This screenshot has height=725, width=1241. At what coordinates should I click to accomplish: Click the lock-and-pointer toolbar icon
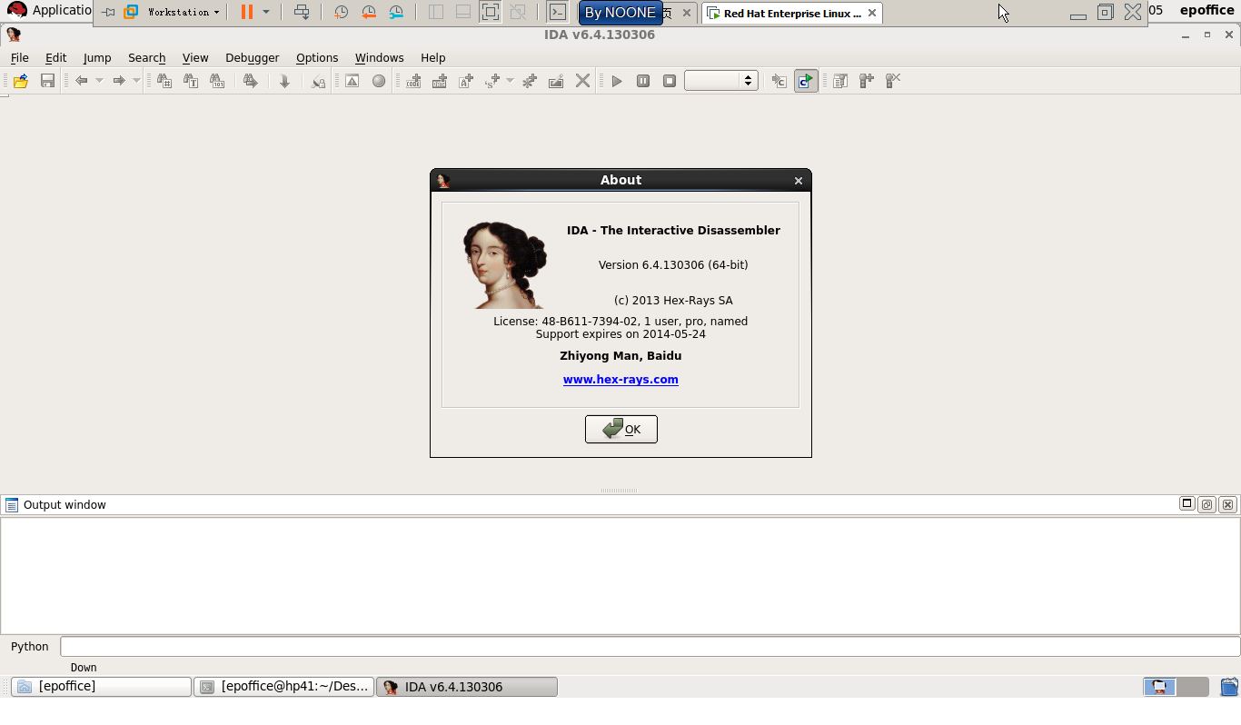pos(318,81)
